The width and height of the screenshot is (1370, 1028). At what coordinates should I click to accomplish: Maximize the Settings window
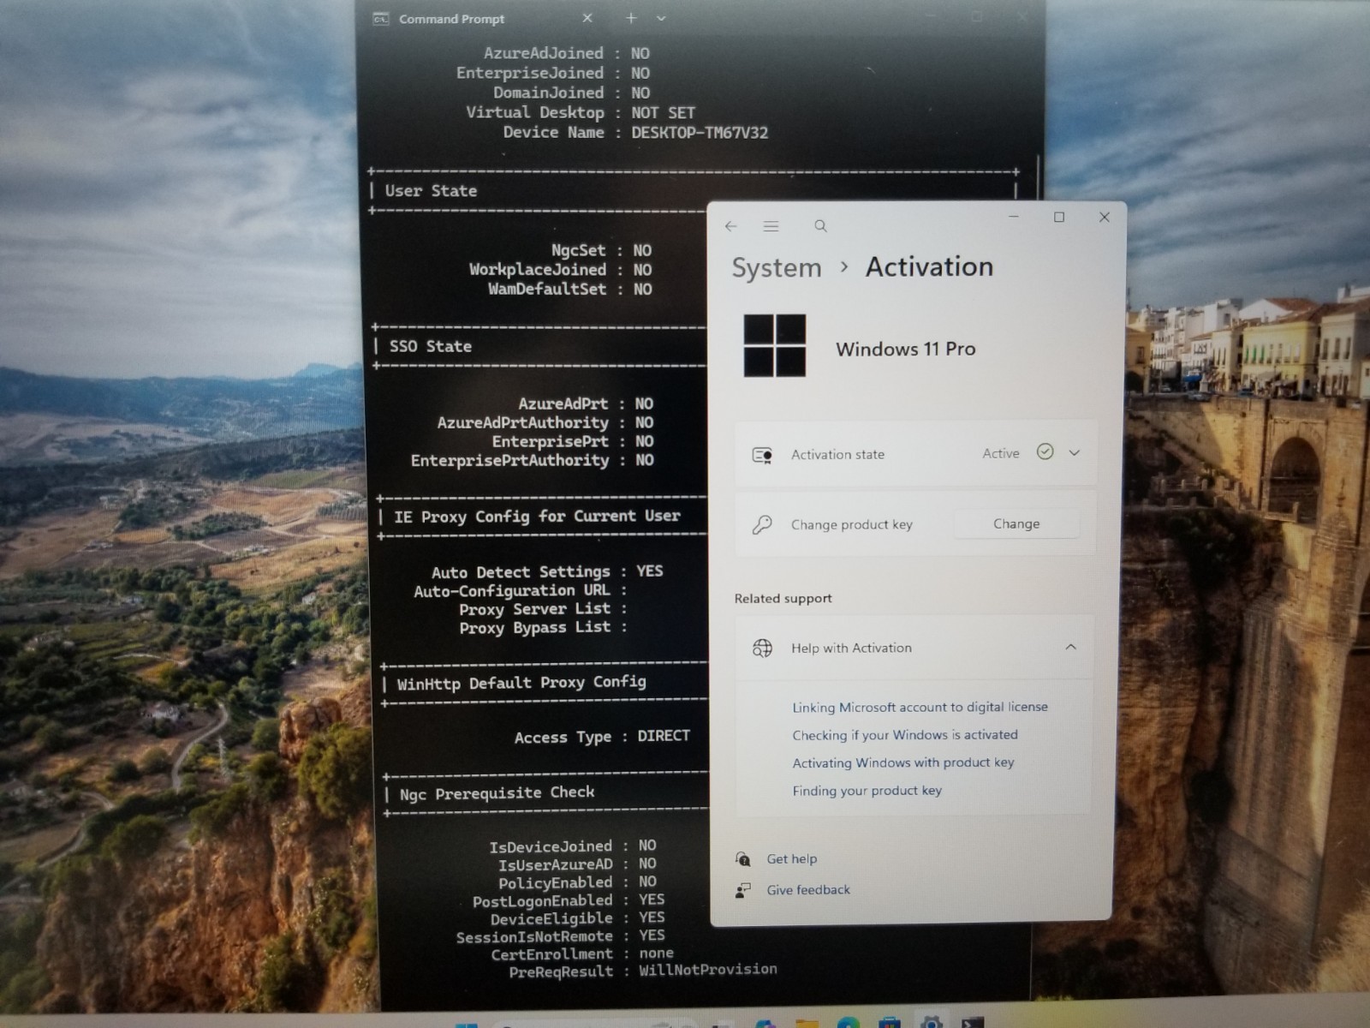[x=1059, y=217]
